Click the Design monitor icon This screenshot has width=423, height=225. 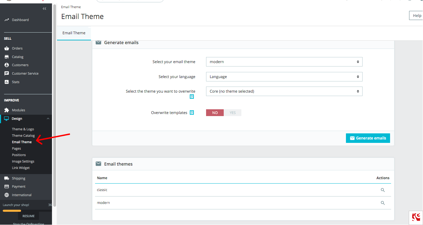click(6, 119)
